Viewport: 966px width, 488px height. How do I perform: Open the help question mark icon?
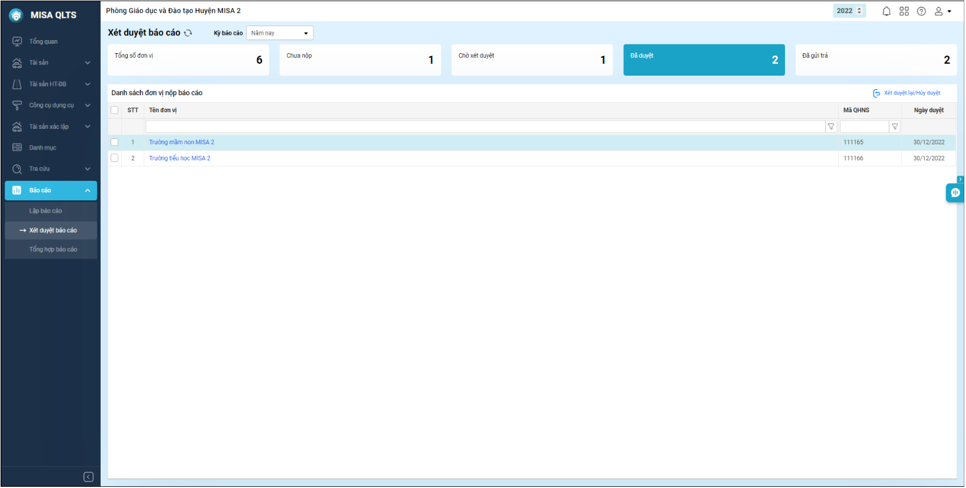point(921,11)
